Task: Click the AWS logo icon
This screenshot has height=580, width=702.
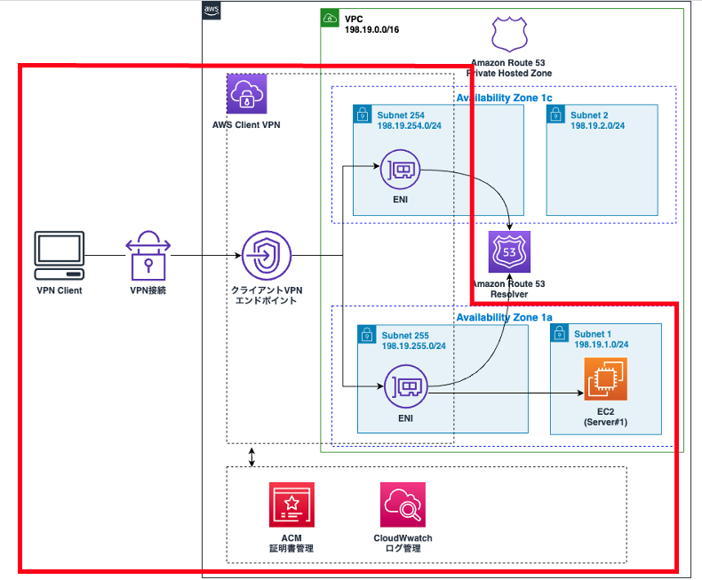Action: (x=211, y=11)
